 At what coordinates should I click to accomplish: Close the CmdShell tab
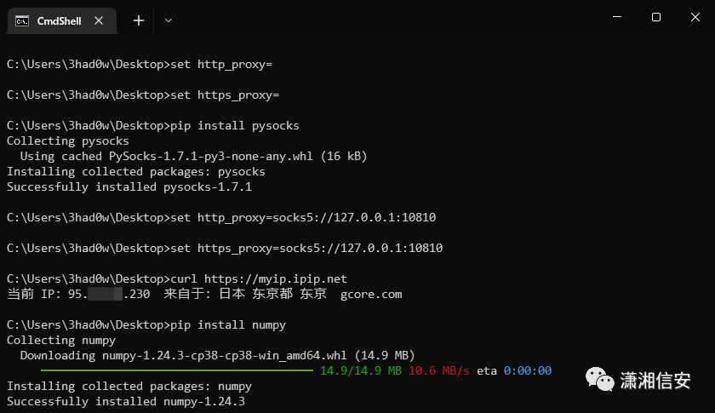pyautogui.click(x=99, y=20)
